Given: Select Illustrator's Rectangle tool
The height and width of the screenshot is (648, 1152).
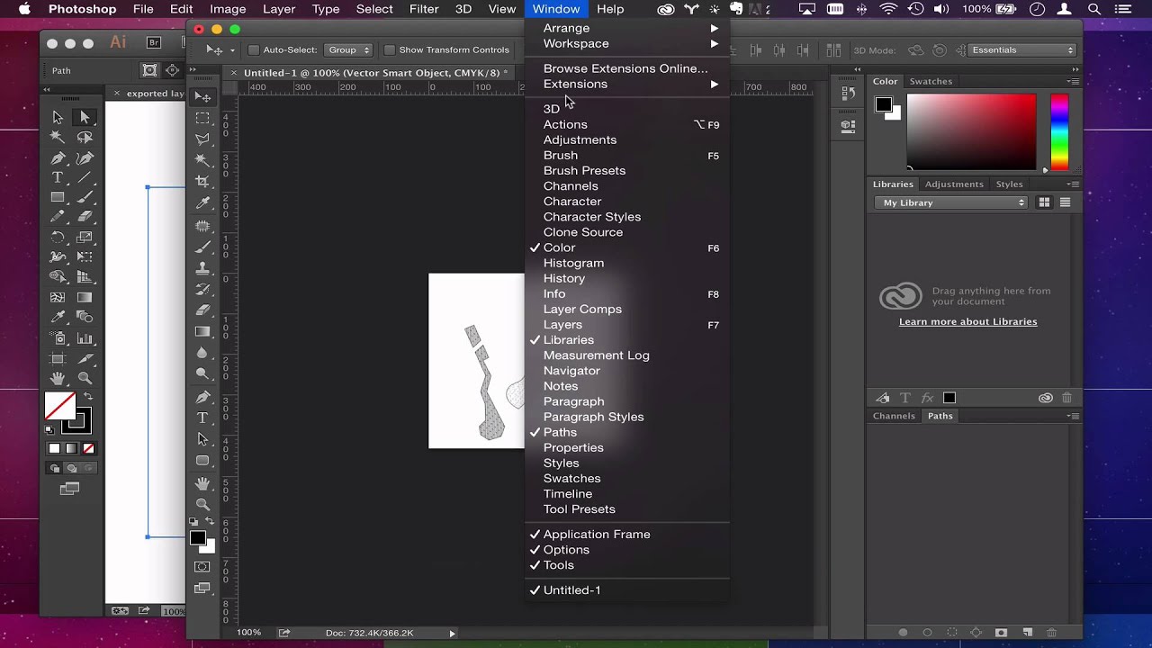Looking at the screenshot, I should point(58,197).
